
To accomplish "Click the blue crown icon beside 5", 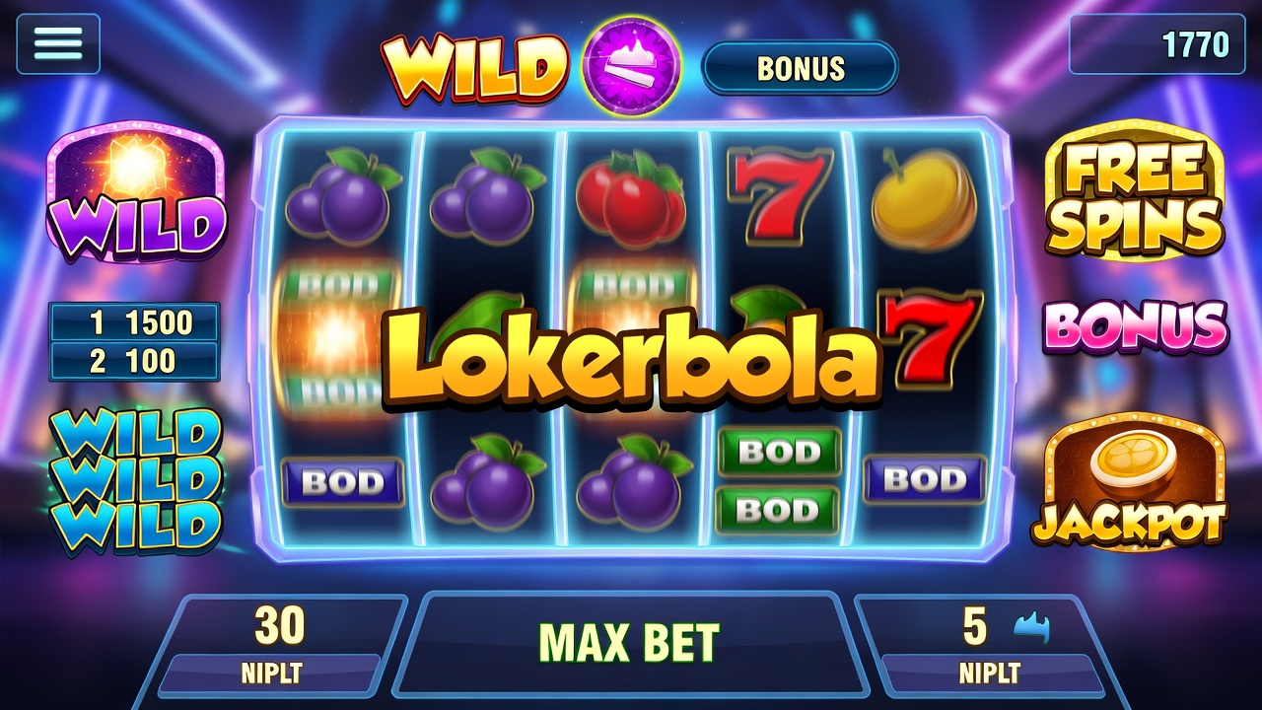I will [1032, 628].
